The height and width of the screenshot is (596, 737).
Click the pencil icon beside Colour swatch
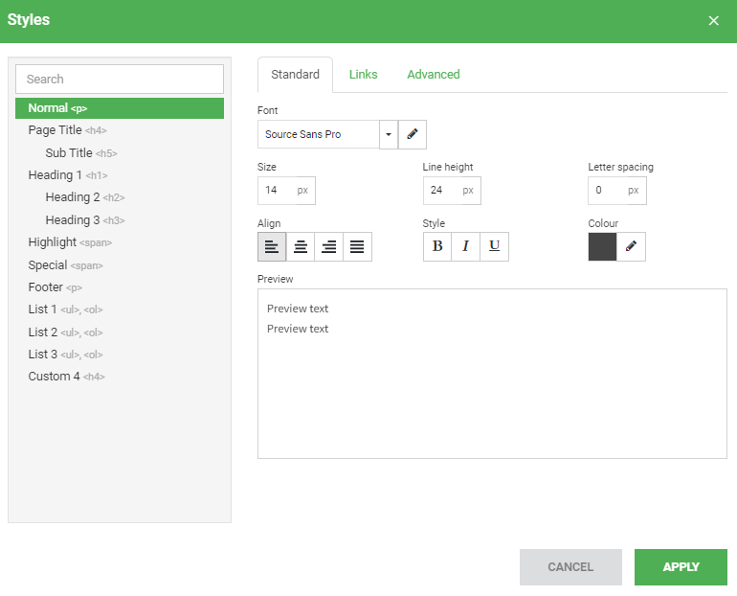tap(631, 246)
